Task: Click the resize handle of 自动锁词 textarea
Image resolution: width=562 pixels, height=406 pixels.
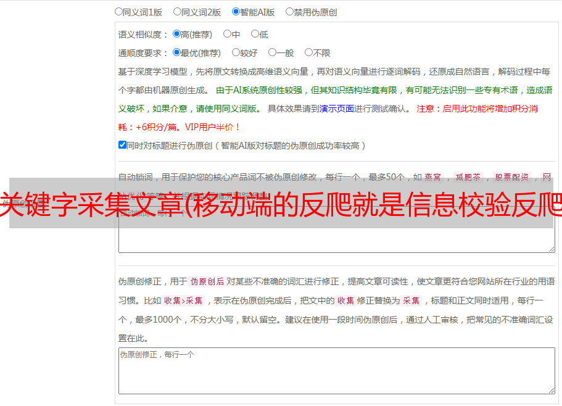Action: tap(552, 249)
